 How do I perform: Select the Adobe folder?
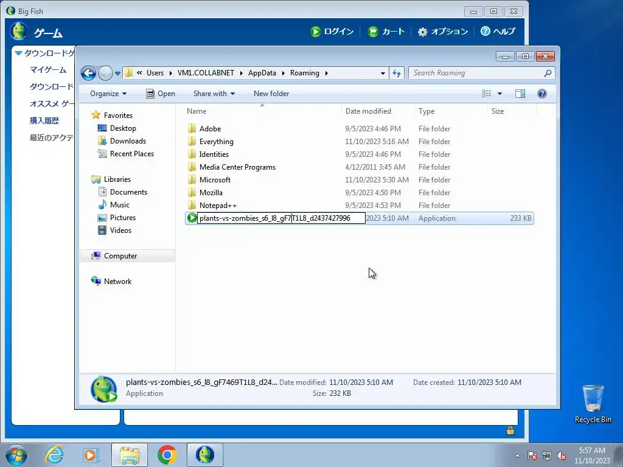pos(210,129)
